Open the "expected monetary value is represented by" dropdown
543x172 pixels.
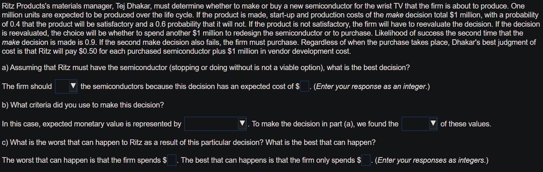215,124
